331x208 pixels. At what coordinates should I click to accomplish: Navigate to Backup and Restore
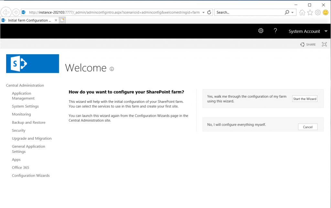(x=28, y=122)
